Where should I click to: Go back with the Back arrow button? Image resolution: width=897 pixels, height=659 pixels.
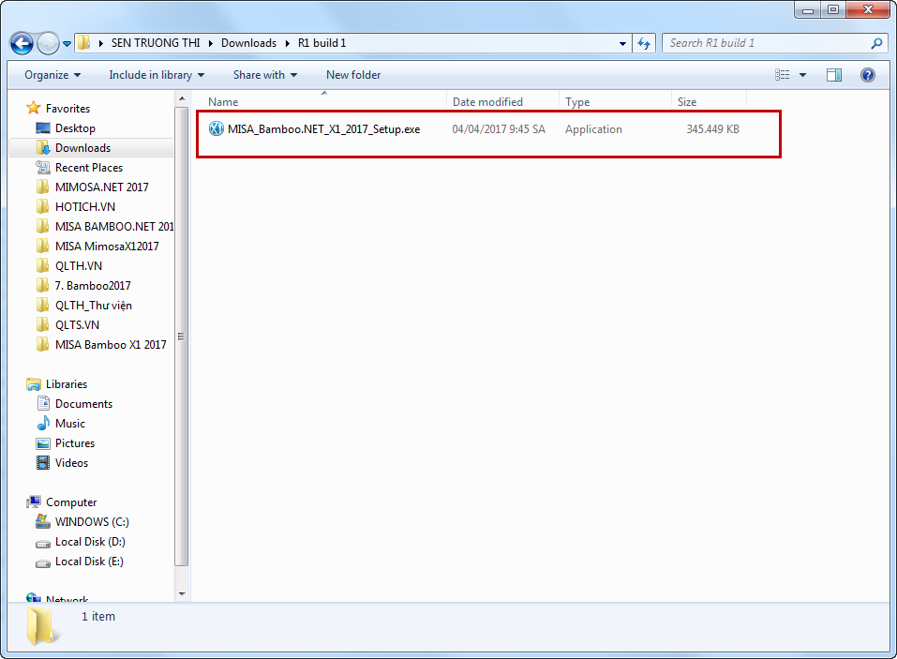pos(22,43)
